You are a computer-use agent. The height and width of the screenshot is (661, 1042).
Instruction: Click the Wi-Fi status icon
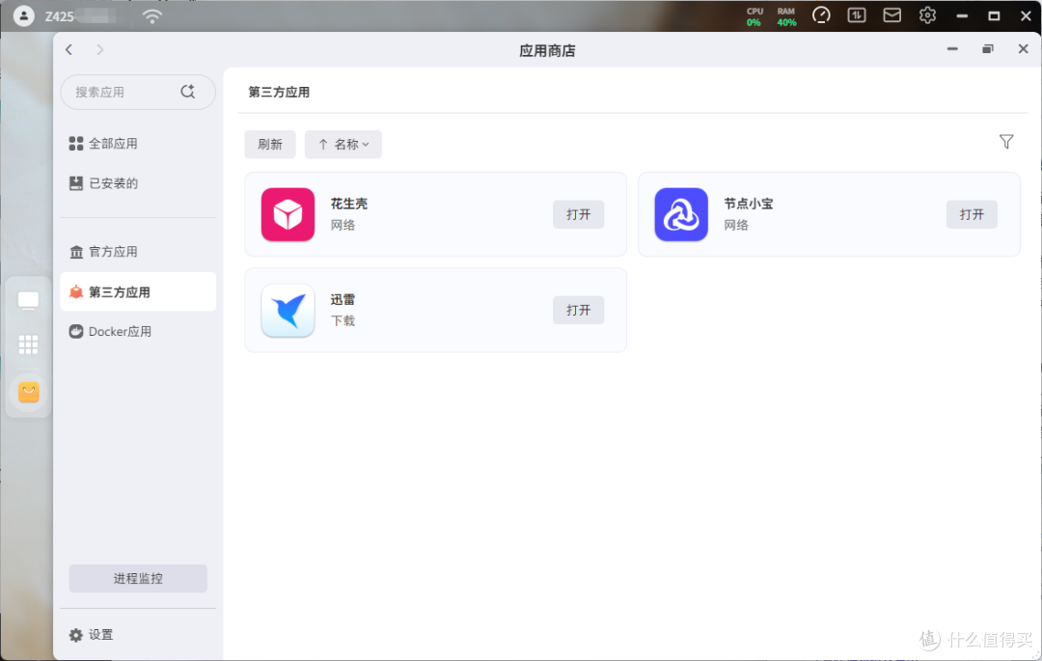pos(152,16)
